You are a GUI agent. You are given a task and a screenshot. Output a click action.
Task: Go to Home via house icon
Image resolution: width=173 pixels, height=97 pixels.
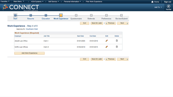point(152,2)
